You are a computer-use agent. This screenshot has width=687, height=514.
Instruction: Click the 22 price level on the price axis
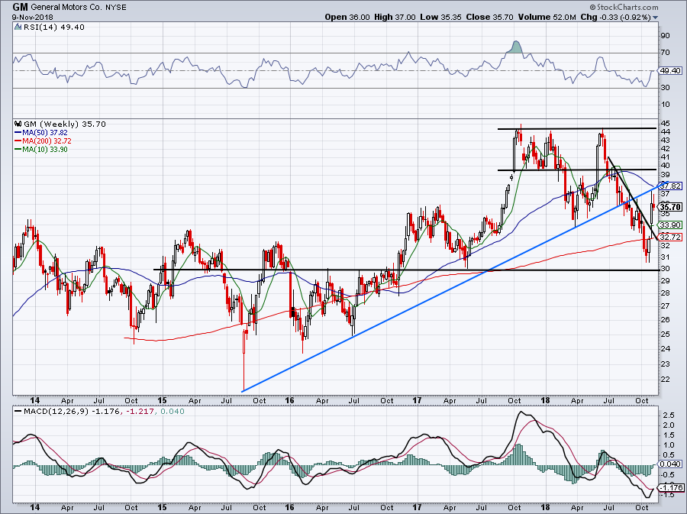[x=665, y=379]
